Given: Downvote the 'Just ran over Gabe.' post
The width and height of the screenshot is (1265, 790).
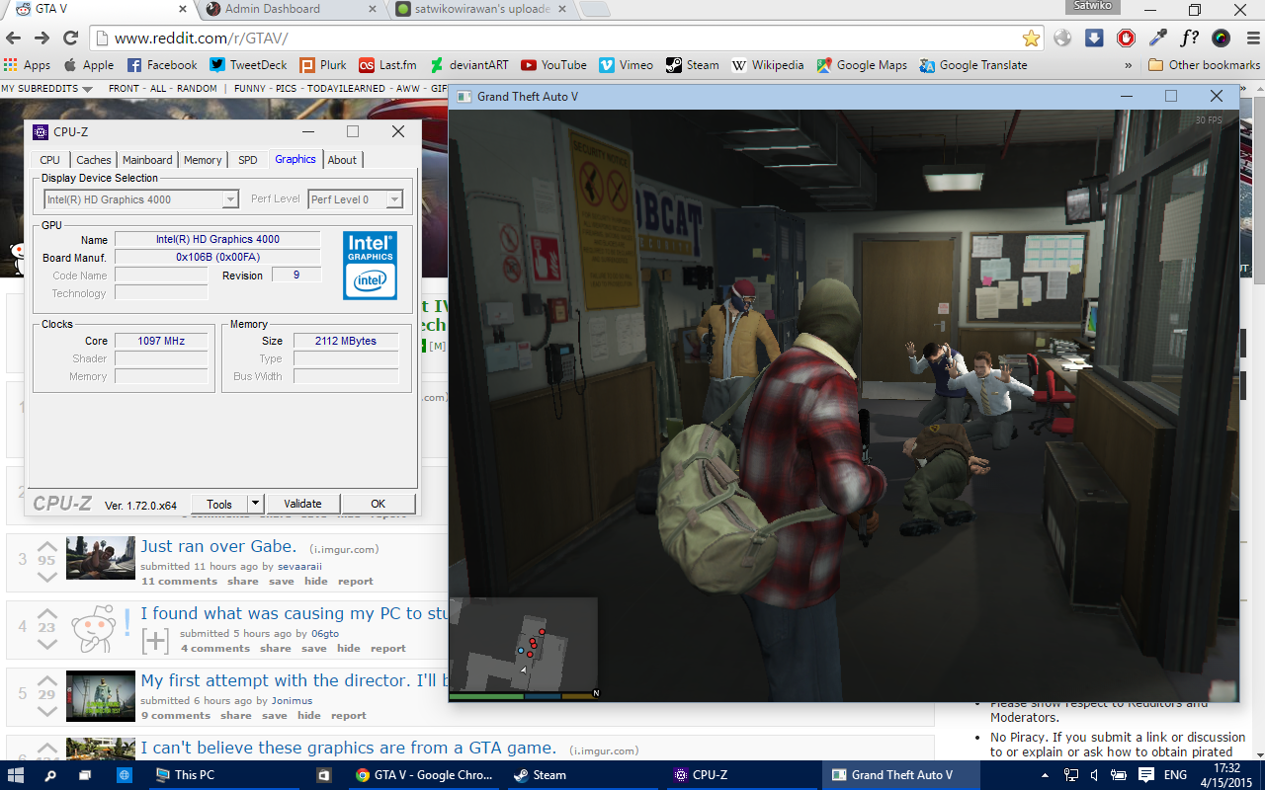Looking at the screenshot, I should pyautogui.click(x=47, y=576).
